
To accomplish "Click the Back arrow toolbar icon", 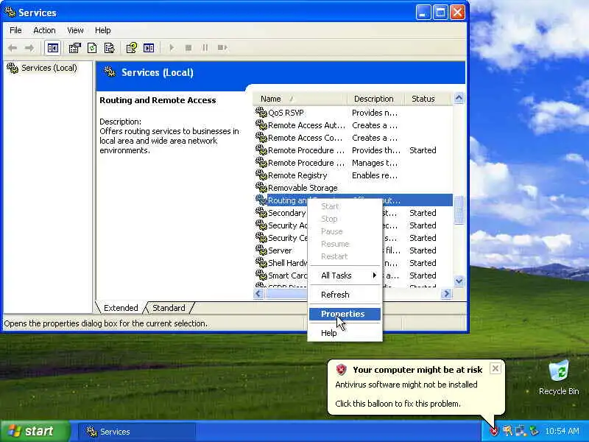I will [13, 48].
